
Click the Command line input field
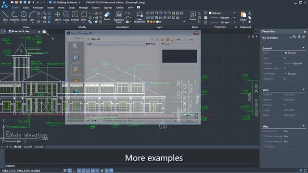tap(131, 166)
